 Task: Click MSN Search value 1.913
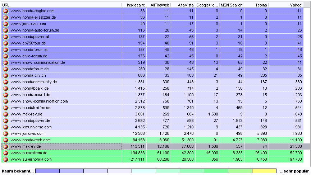click(x=237, y=121)
